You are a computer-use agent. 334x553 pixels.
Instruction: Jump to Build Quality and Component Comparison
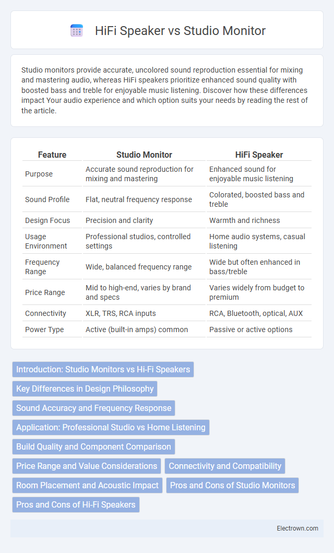(94, 446)
